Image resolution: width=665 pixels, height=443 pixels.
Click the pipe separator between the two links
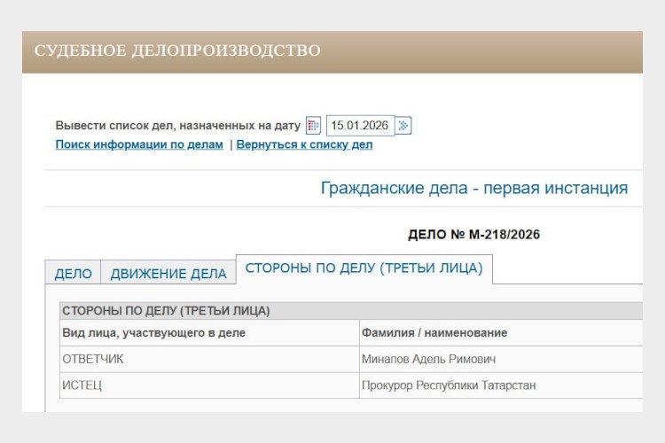231,144
